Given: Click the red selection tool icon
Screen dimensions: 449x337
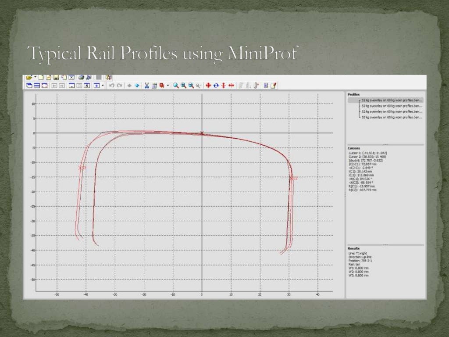Looking at the screenshot, I should 162,86.
